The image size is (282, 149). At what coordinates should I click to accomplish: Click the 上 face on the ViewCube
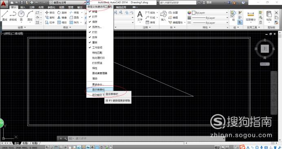265,49
